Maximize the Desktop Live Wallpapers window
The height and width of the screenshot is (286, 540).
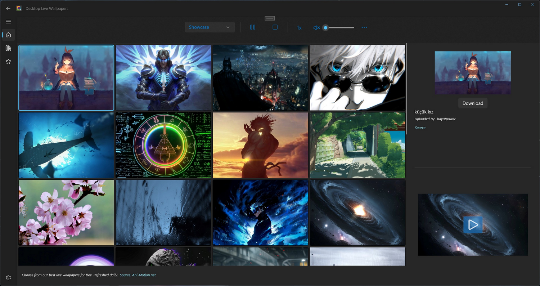point(520,4)
